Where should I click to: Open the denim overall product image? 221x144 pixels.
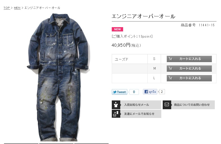(x=58, y=77)
